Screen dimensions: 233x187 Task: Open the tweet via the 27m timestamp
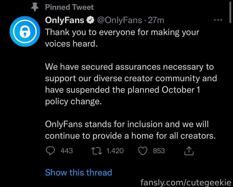coord(156,20)
